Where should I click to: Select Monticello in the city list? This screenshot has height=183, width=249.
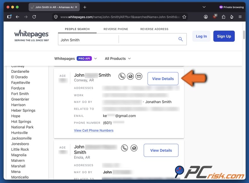click(x=20, y=177)
